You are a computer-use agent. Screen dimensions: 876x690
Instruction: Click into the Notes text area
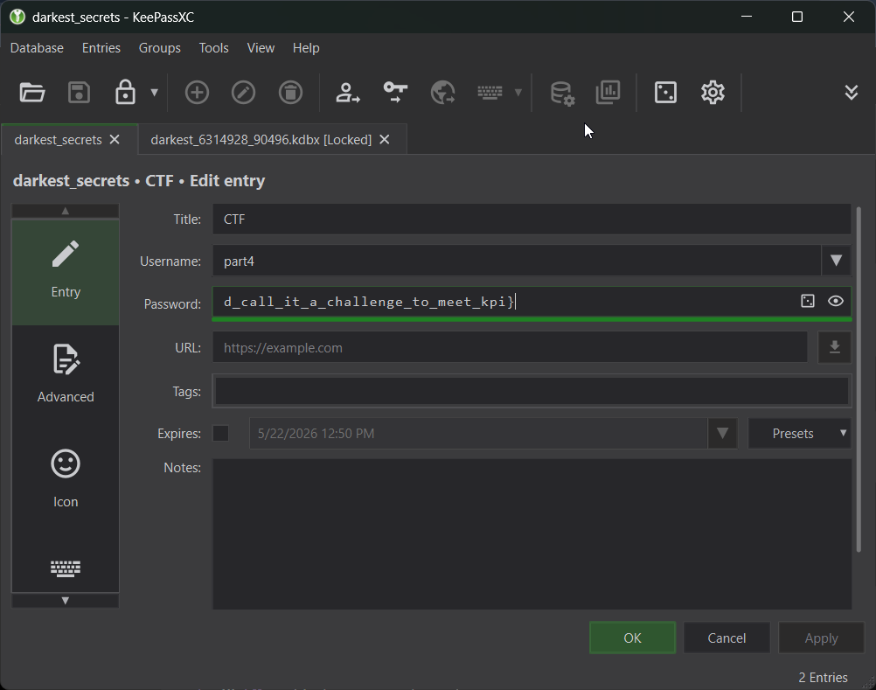pos(532,534)
